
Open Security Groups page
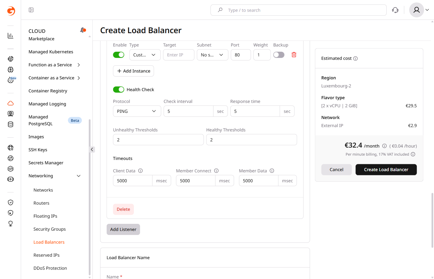coord(50,229)
